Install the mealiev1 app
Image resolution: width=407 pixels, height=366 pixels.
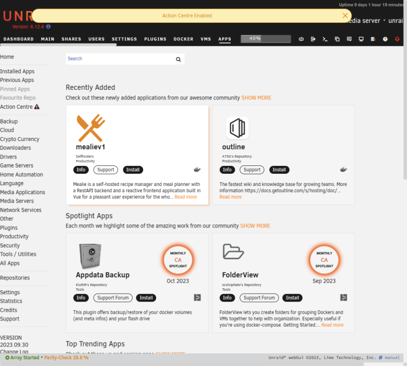(133, 170)
